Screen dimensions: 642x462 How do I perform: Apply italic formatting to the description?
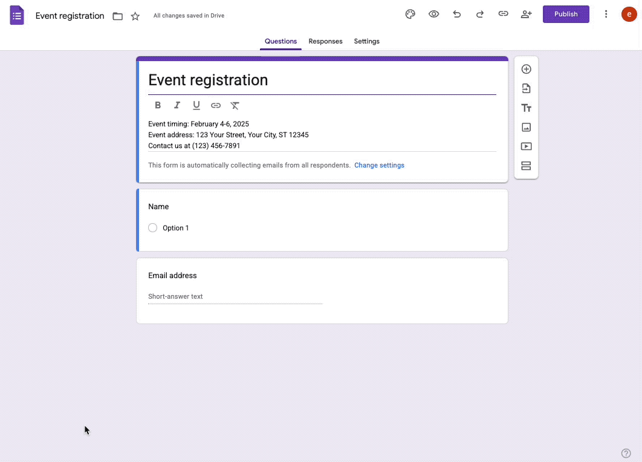pyautogui.click(x=177, y=105)
